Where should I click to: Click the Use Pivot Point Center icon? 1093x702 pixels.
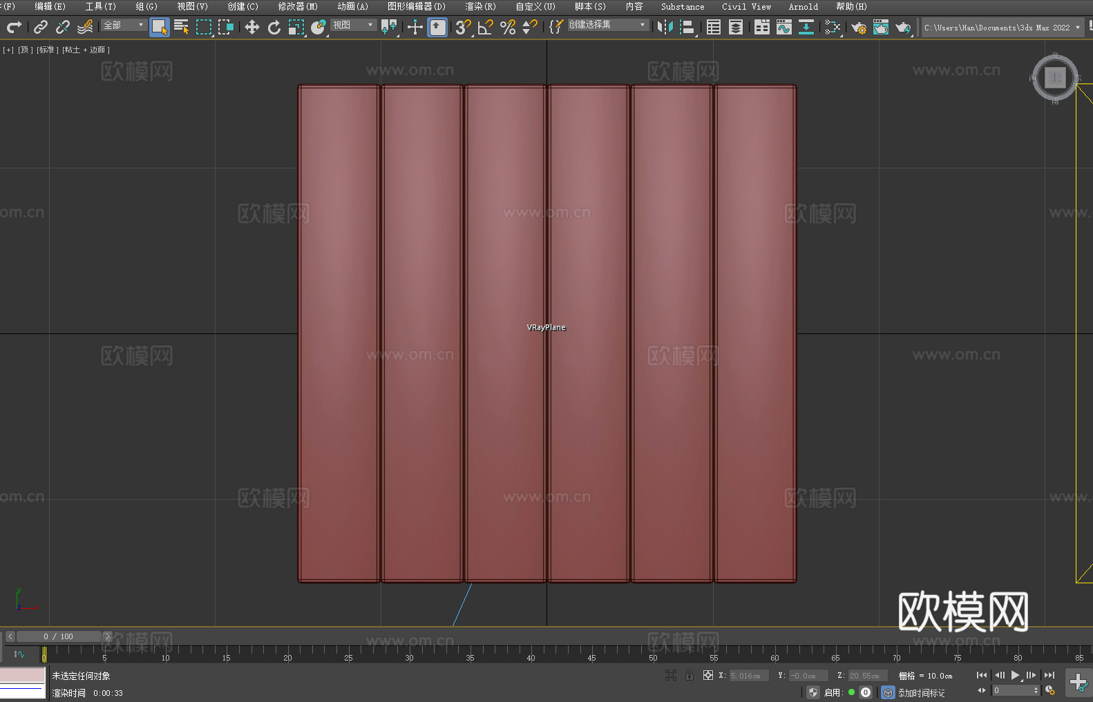(389, 27)
